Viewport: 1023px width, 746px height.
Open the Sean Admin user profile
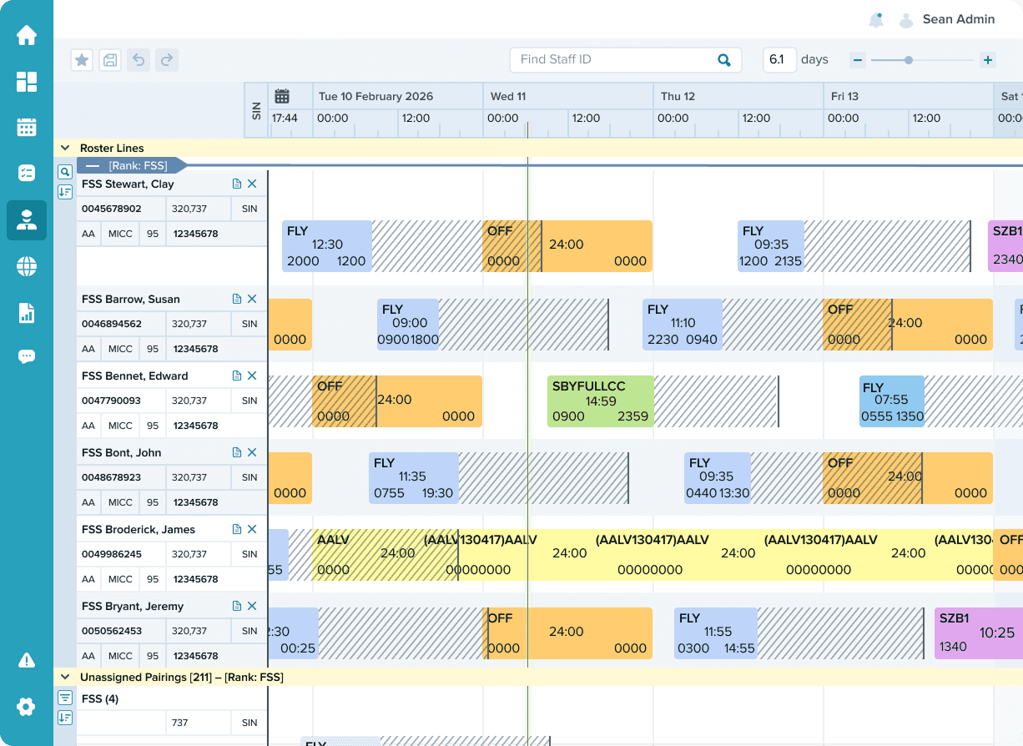946,20
